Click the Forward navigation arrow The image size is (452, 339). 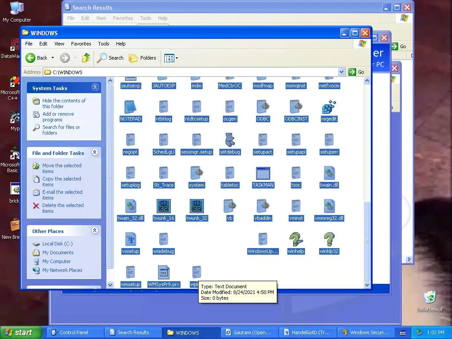click(x=65, y=58)
